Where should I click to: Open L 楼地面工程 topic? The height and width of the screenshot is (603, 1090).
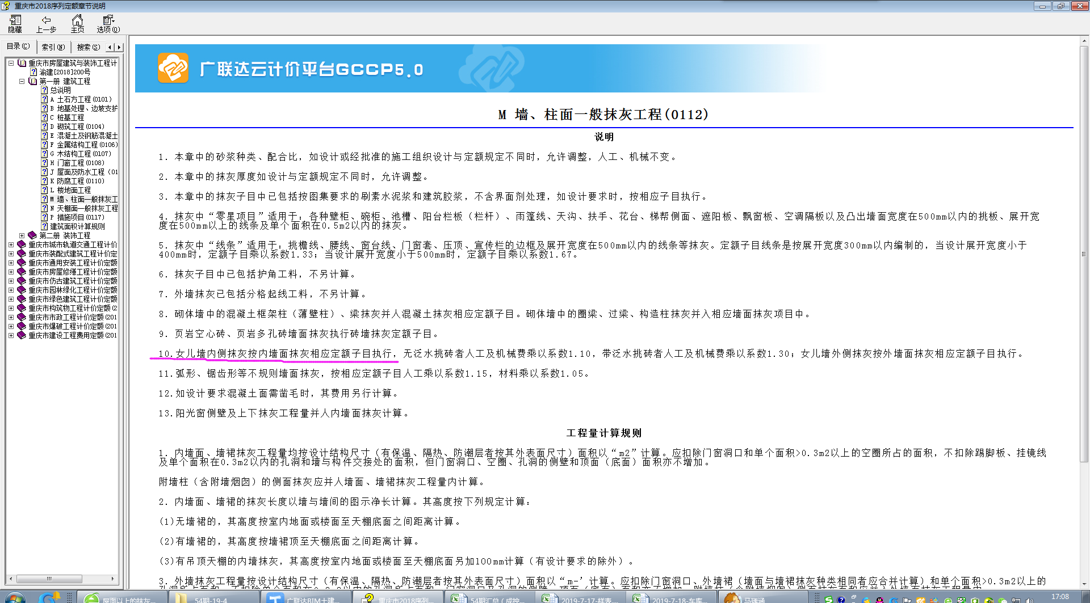(70, 190)
